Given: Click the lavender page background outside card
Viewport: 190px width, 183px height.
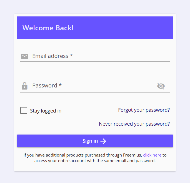Looking at the screenshot, I should [7, 92].
